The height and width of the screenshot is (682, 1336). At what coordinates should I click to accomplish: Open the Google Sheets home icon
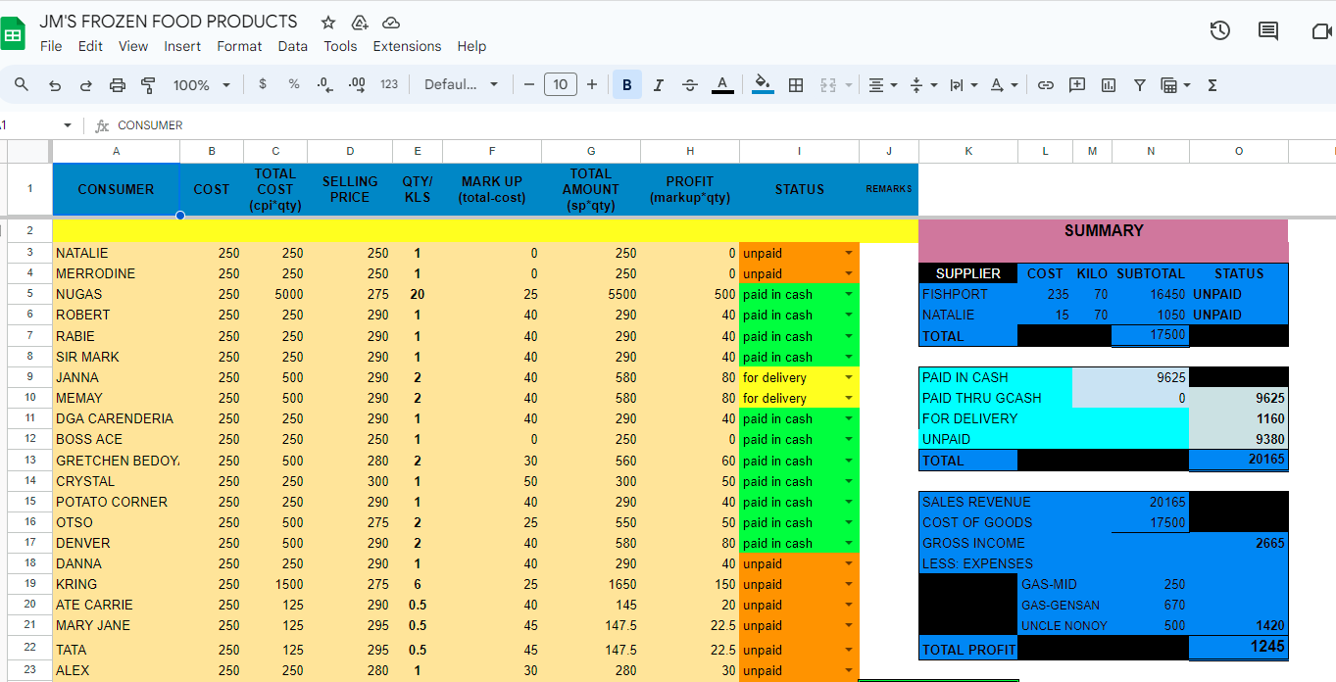coord(13,35)
